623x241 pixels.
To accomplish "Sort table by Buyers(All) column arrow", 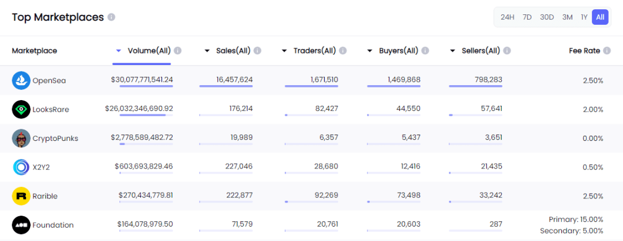I will 370,51.
